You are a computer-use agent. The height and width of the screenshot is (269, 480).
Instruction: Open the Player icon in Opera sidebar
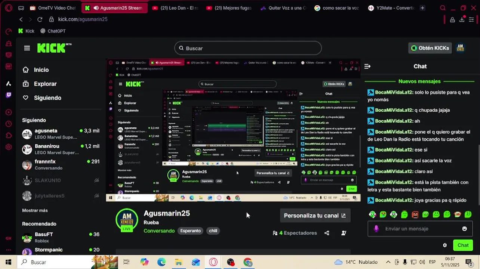9,112
